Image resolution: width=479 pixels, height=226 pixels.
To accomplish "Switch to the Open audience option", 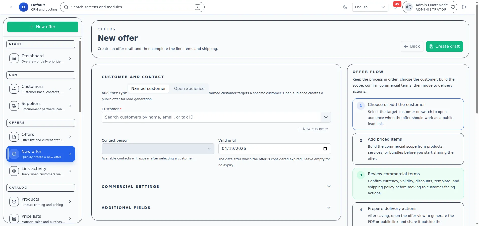I will 189,88.
